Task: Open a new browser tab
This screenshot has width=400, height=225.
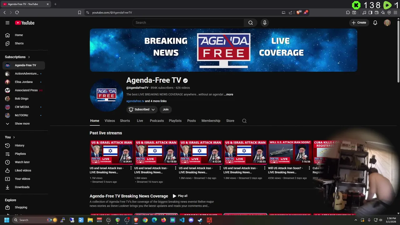Action: (55, 4)
